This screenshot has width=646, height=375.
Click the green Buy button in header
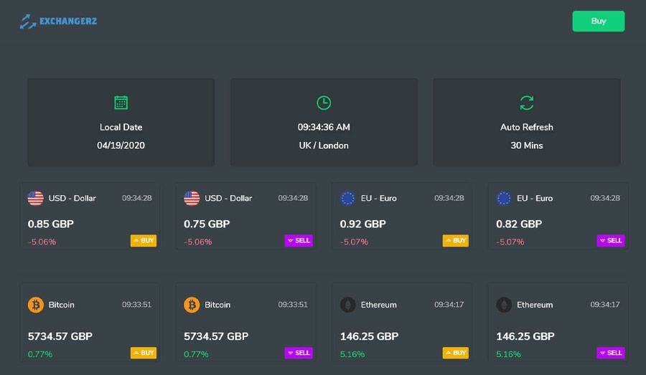tap(598, 21)
